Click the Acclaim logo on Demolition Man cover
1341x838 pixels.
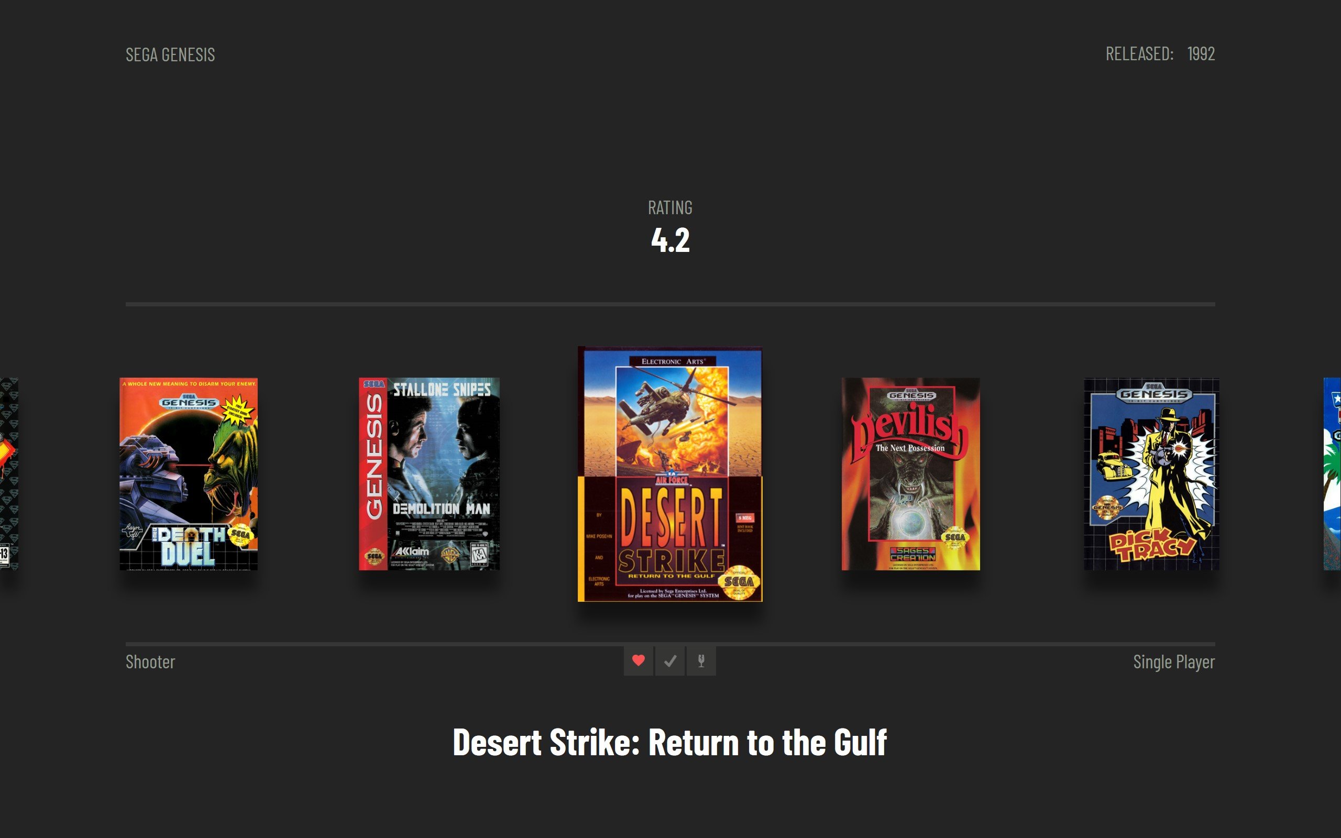(412, 551)
